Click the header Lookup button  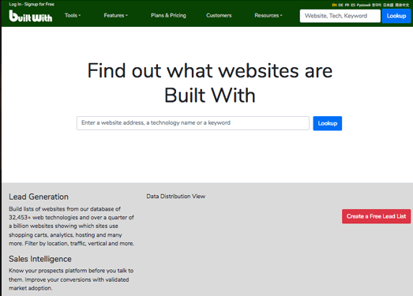coord(396,16)
